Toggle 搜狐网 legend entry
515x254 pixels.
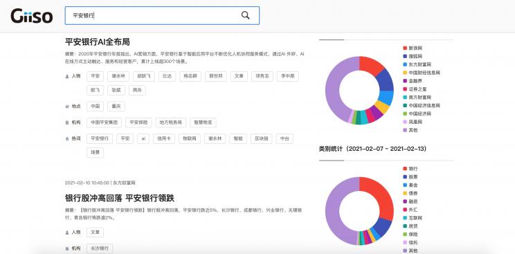coord(413,57)
